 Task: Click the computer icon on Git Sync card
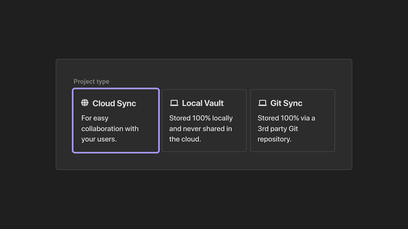(263, 103)
